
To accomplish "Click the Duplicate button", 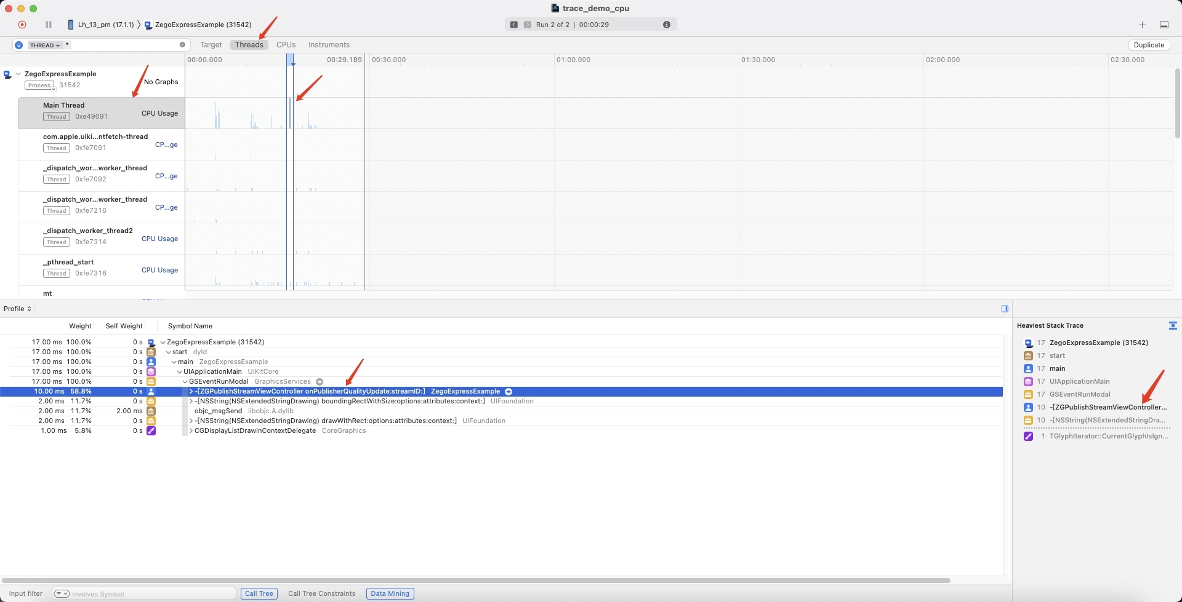I will 1149,44.
